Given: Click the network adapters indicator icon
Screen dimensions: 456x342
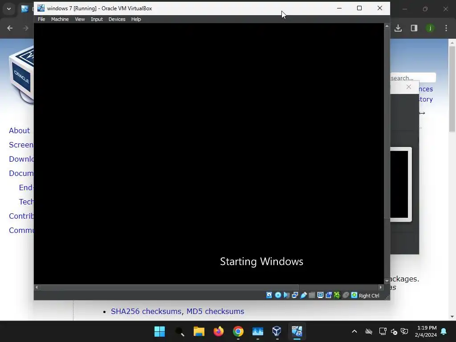Looking at the screenshot, I should click(x=295, y=295).
